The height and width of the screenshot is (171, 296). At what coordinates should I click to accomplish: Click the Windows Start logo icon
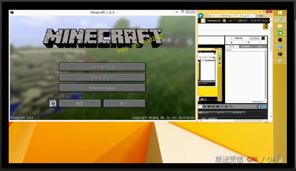pos(280,13)
